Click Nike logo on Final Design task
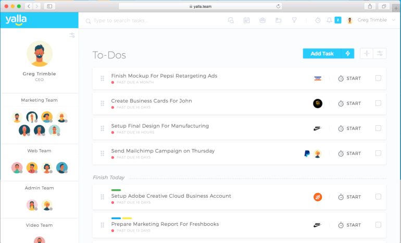 pos(317,128)
